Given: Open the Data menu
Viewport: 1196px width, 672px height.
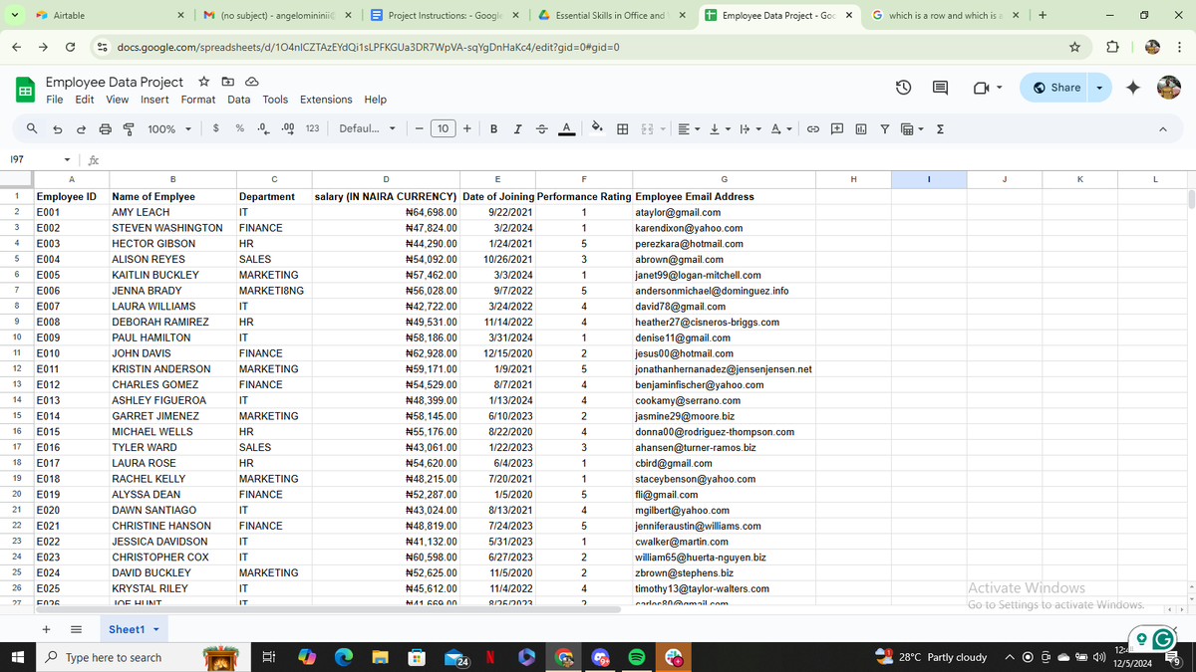Looking at the screenshot, I should click(x=239, y=100).
